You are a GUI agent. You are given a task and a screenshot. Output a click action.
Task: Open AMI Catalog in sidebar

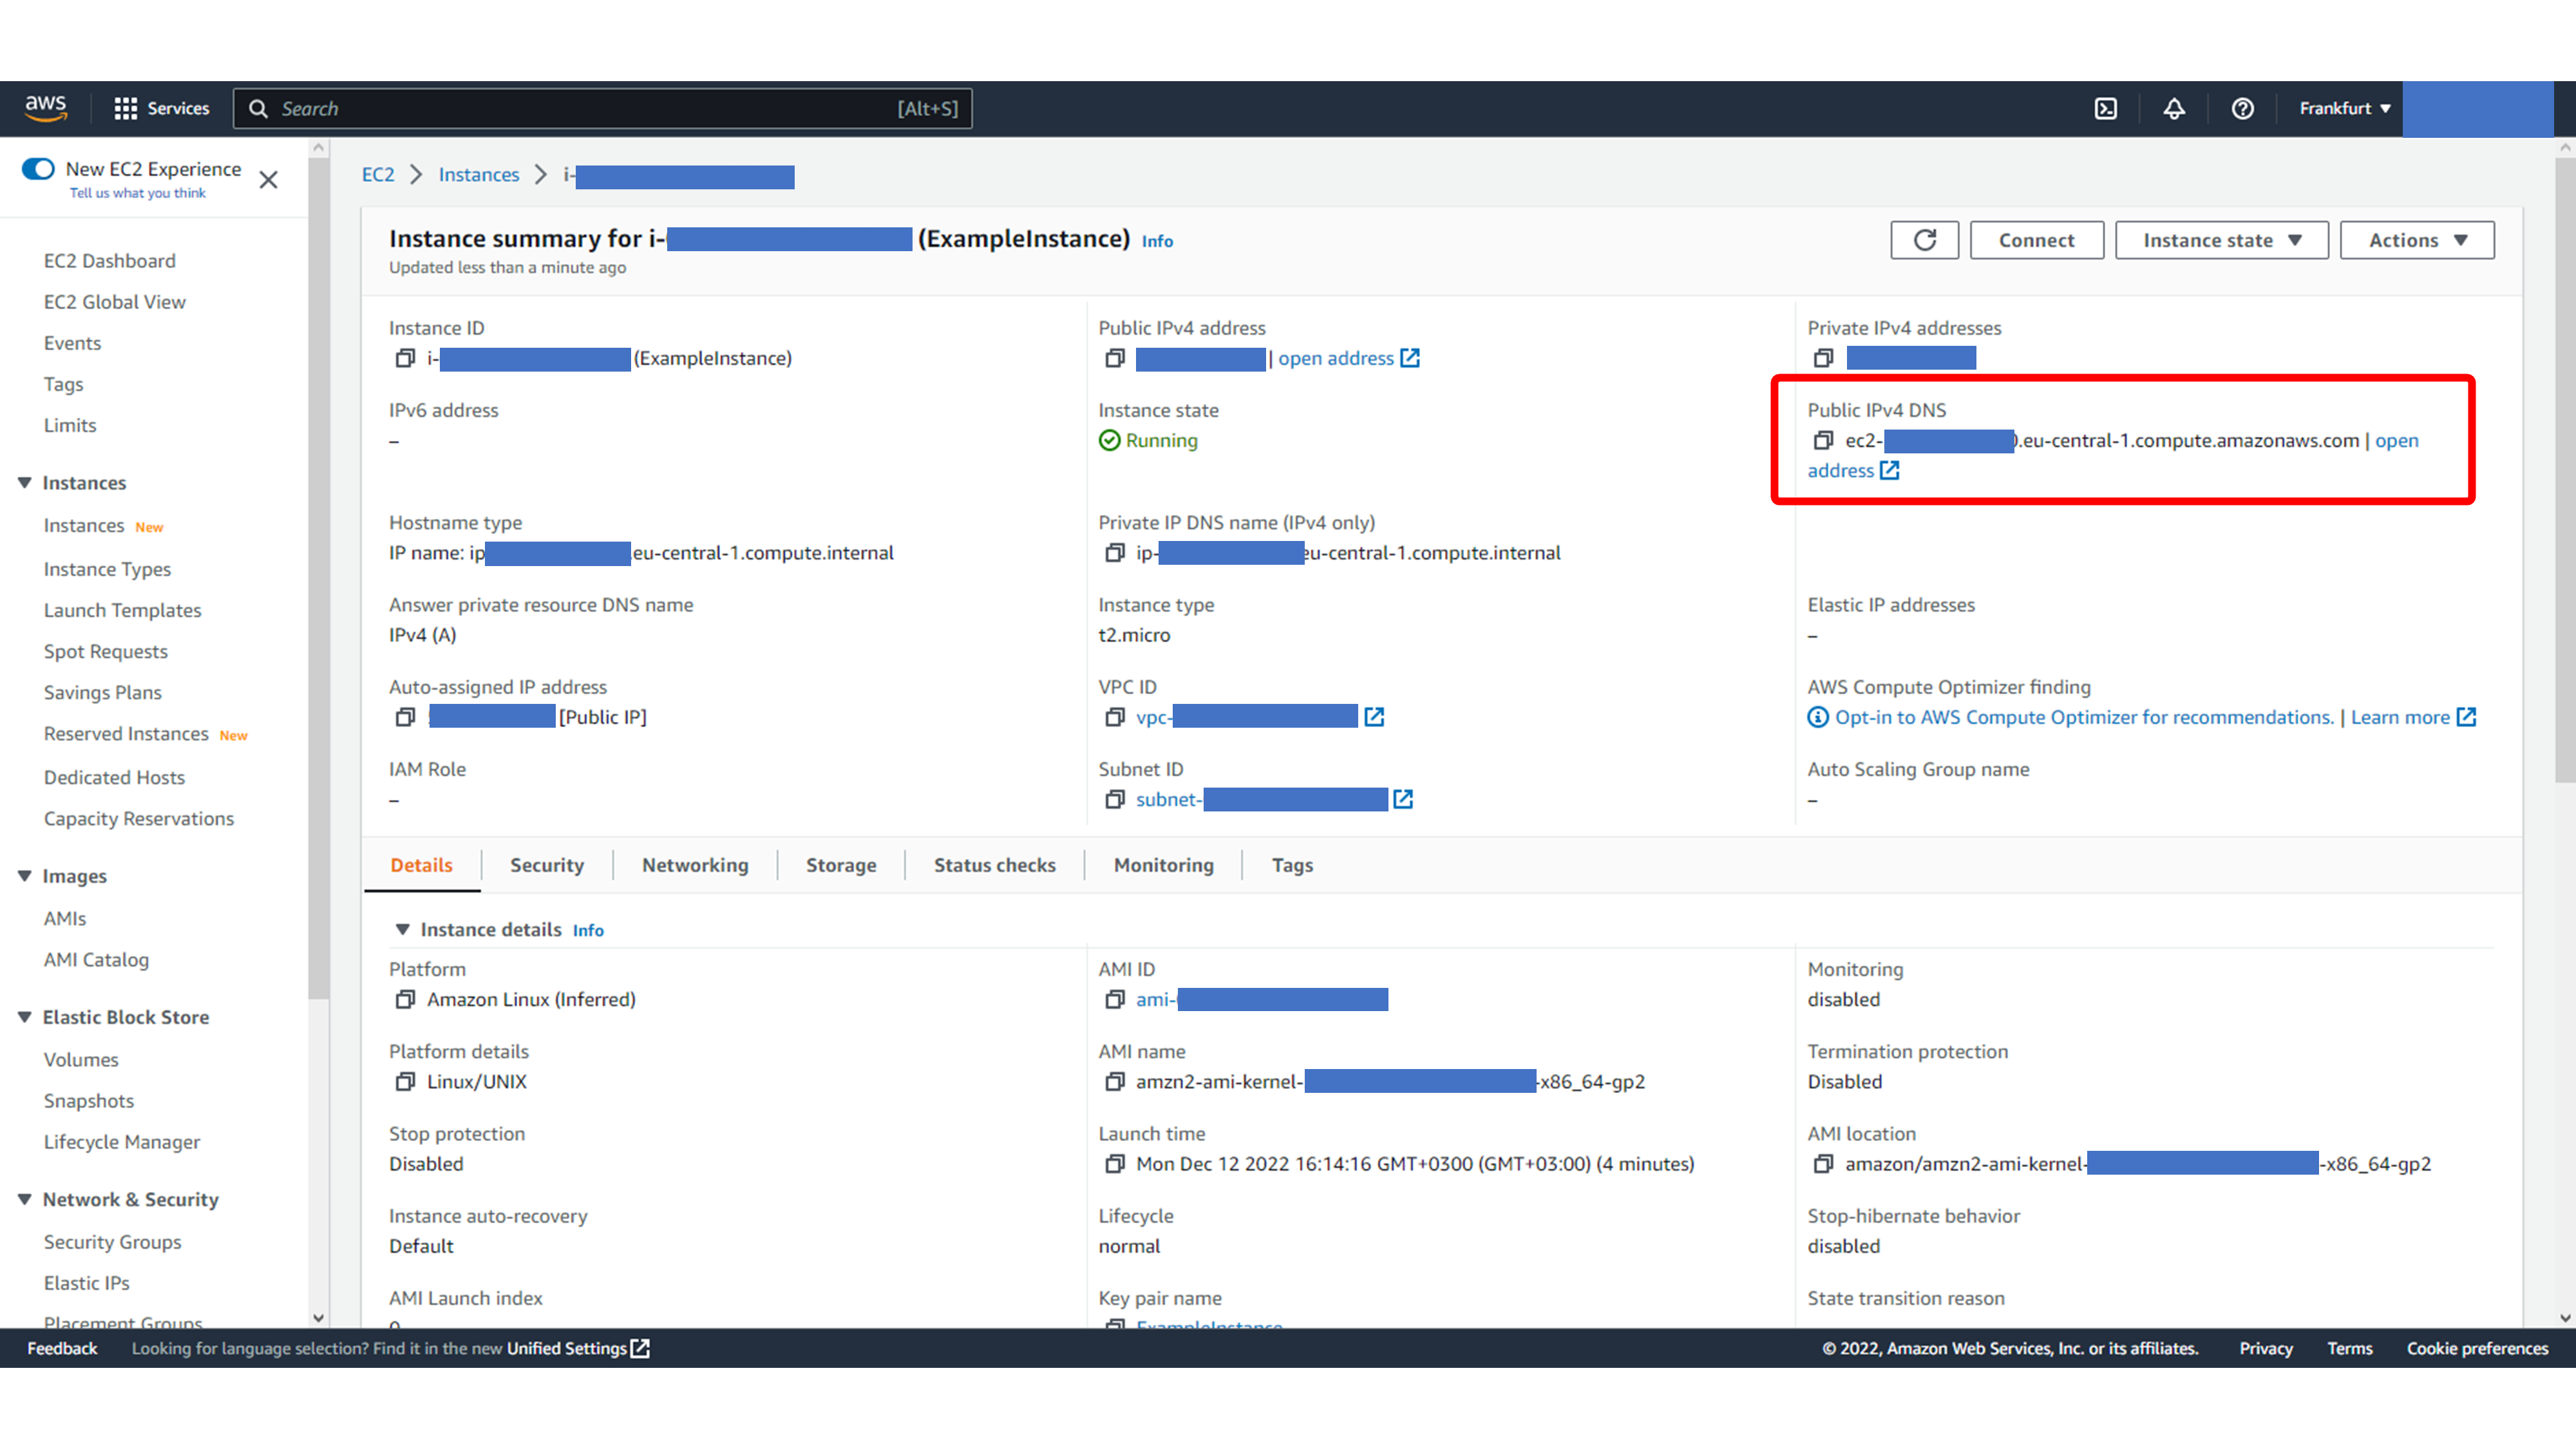pyautogui.click(x=96, y=959)
